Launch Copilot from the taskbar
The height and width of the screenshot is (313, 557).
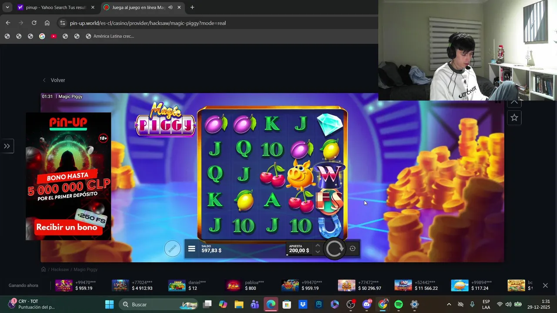click(x=223, y=304)
